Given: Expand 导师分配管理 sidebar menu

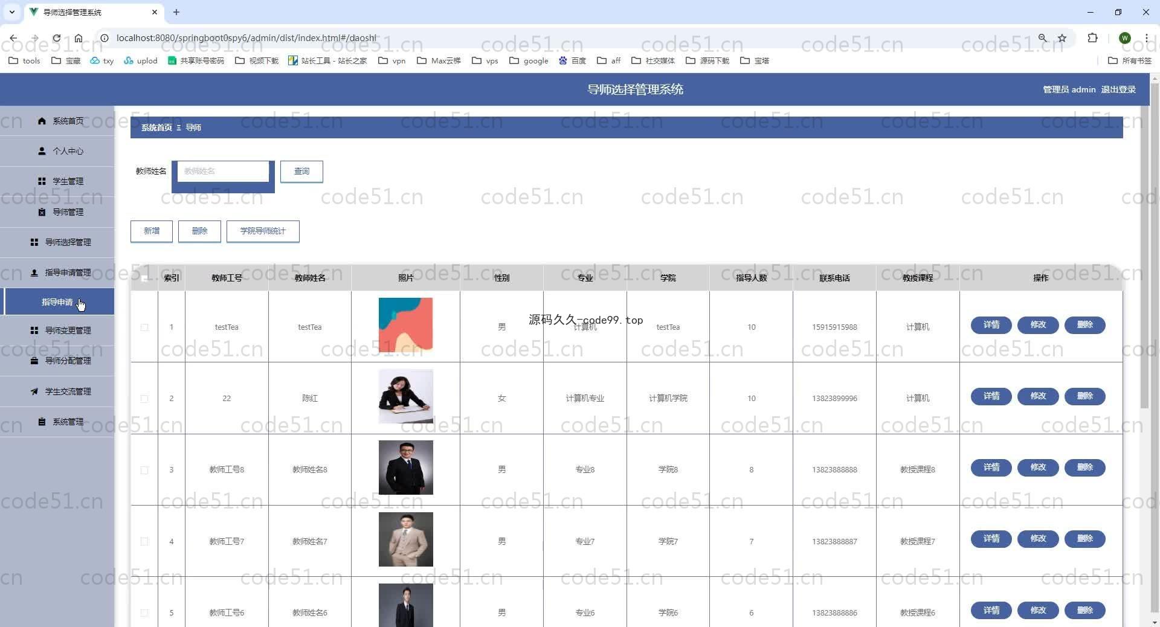Looking at the screenshot, I should (x=57, y=361).
